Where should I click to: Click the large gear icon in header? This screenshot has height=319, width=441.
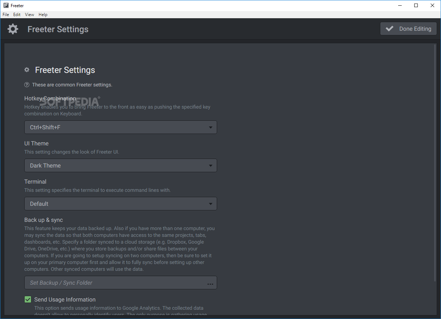tap(13, 29)
